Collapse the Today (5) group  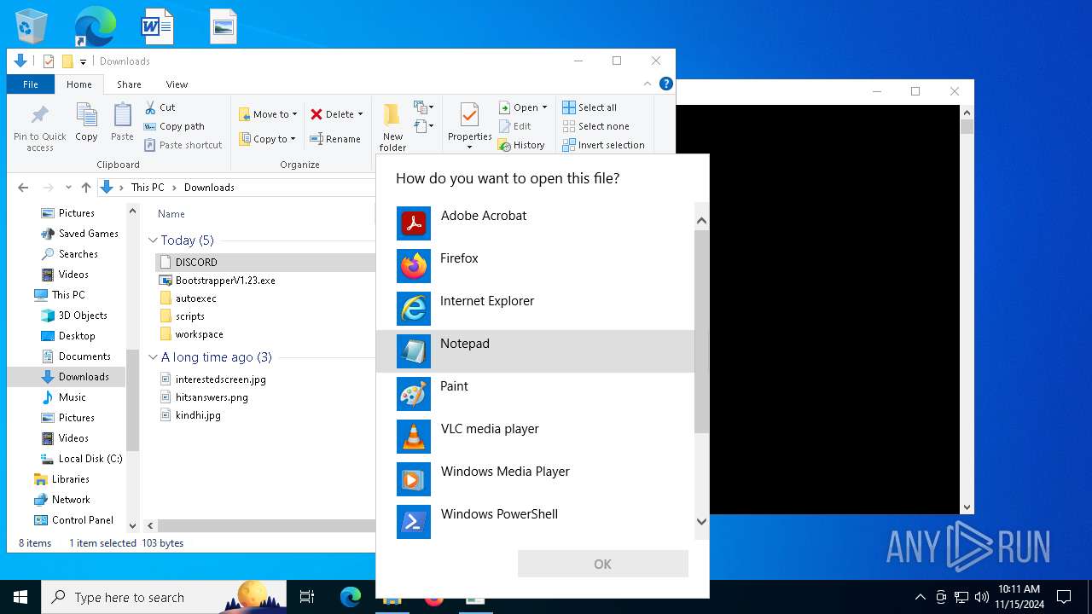pyautogui.click(x=153, y=240)
